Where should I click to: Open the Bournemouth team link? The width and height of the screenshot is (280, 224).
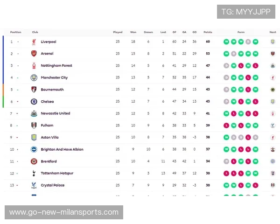[x=52, y=90]
